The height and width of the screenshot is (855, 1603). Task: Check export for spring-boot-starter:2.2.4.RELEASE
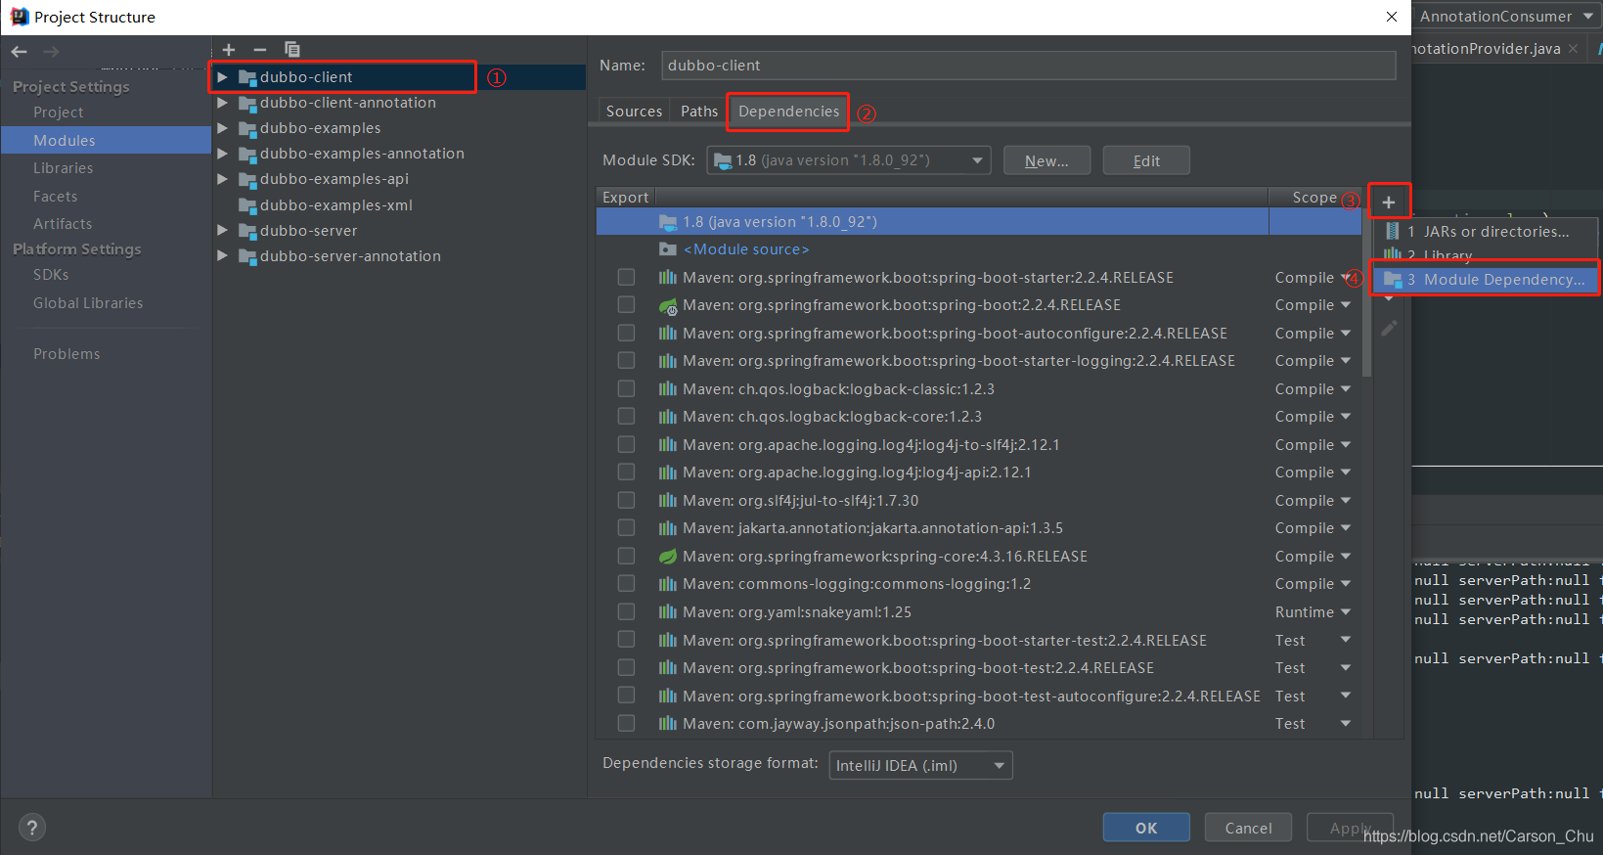click(x=626, y=278)
